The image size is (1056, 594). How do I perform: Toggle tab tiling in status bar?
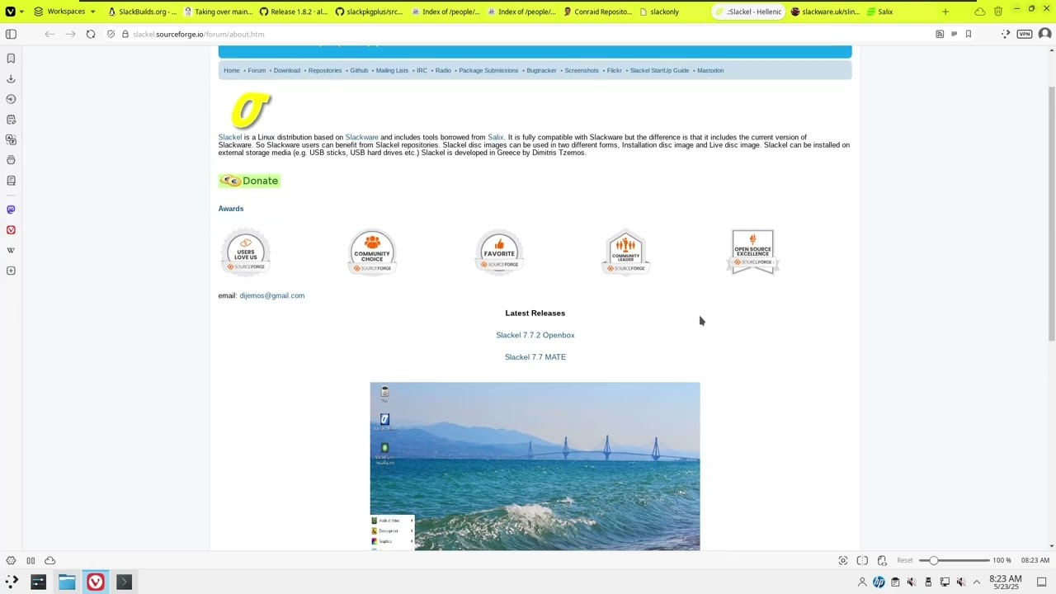[862, 560]
